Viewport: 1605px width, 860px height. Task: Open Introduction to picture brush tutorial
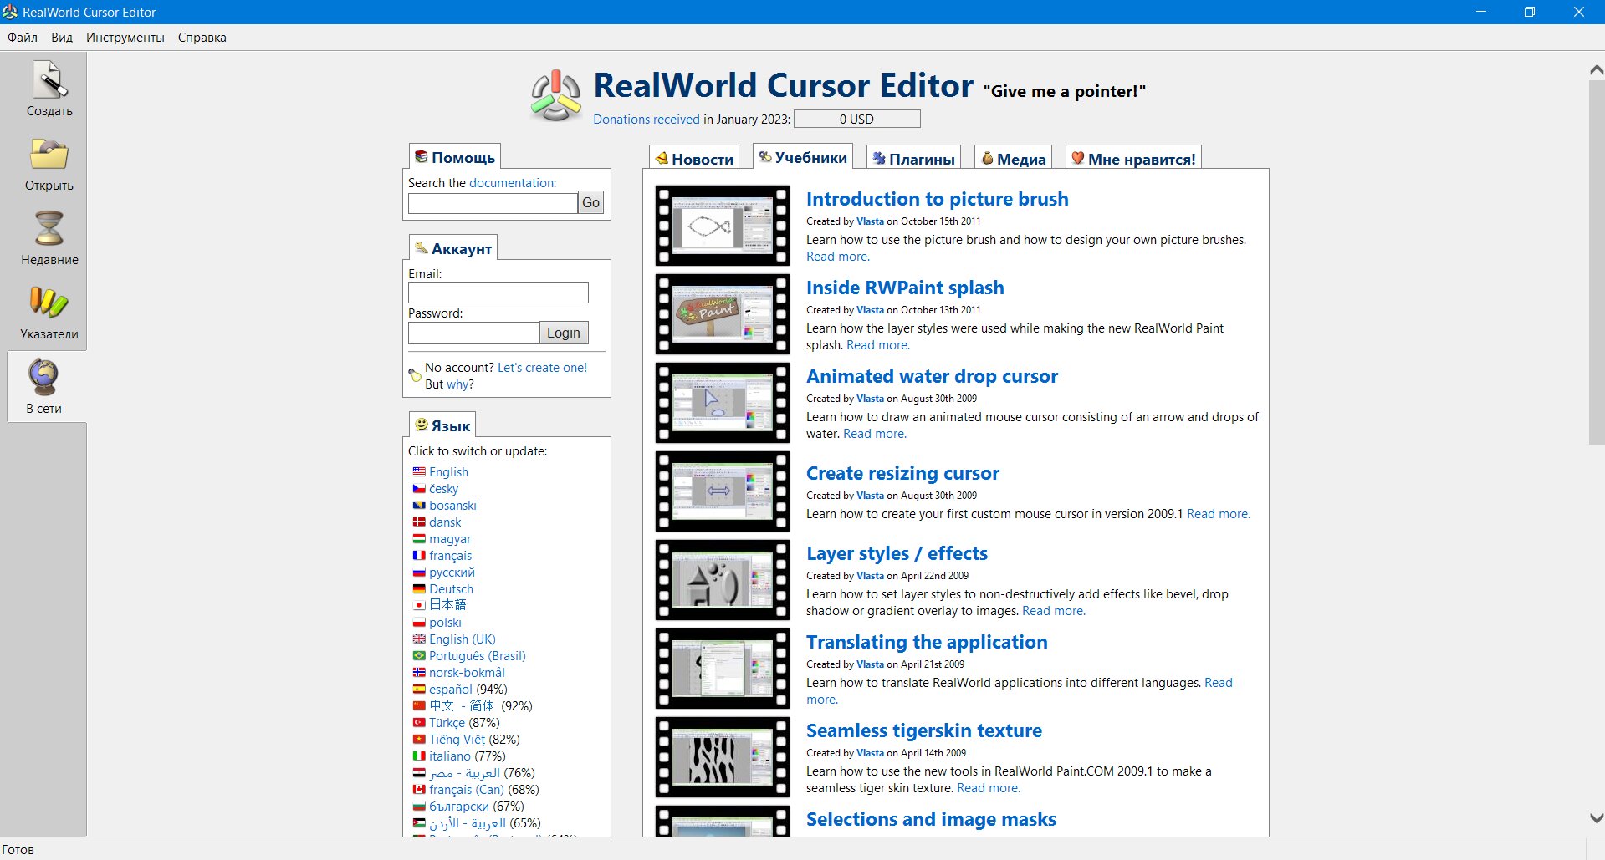[937, 199]
